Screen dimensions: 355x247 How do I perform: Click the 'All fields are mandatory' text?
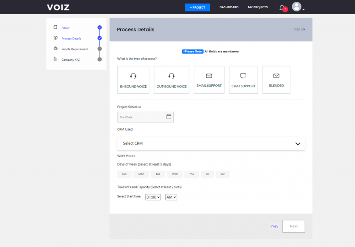tap(222, 51)
